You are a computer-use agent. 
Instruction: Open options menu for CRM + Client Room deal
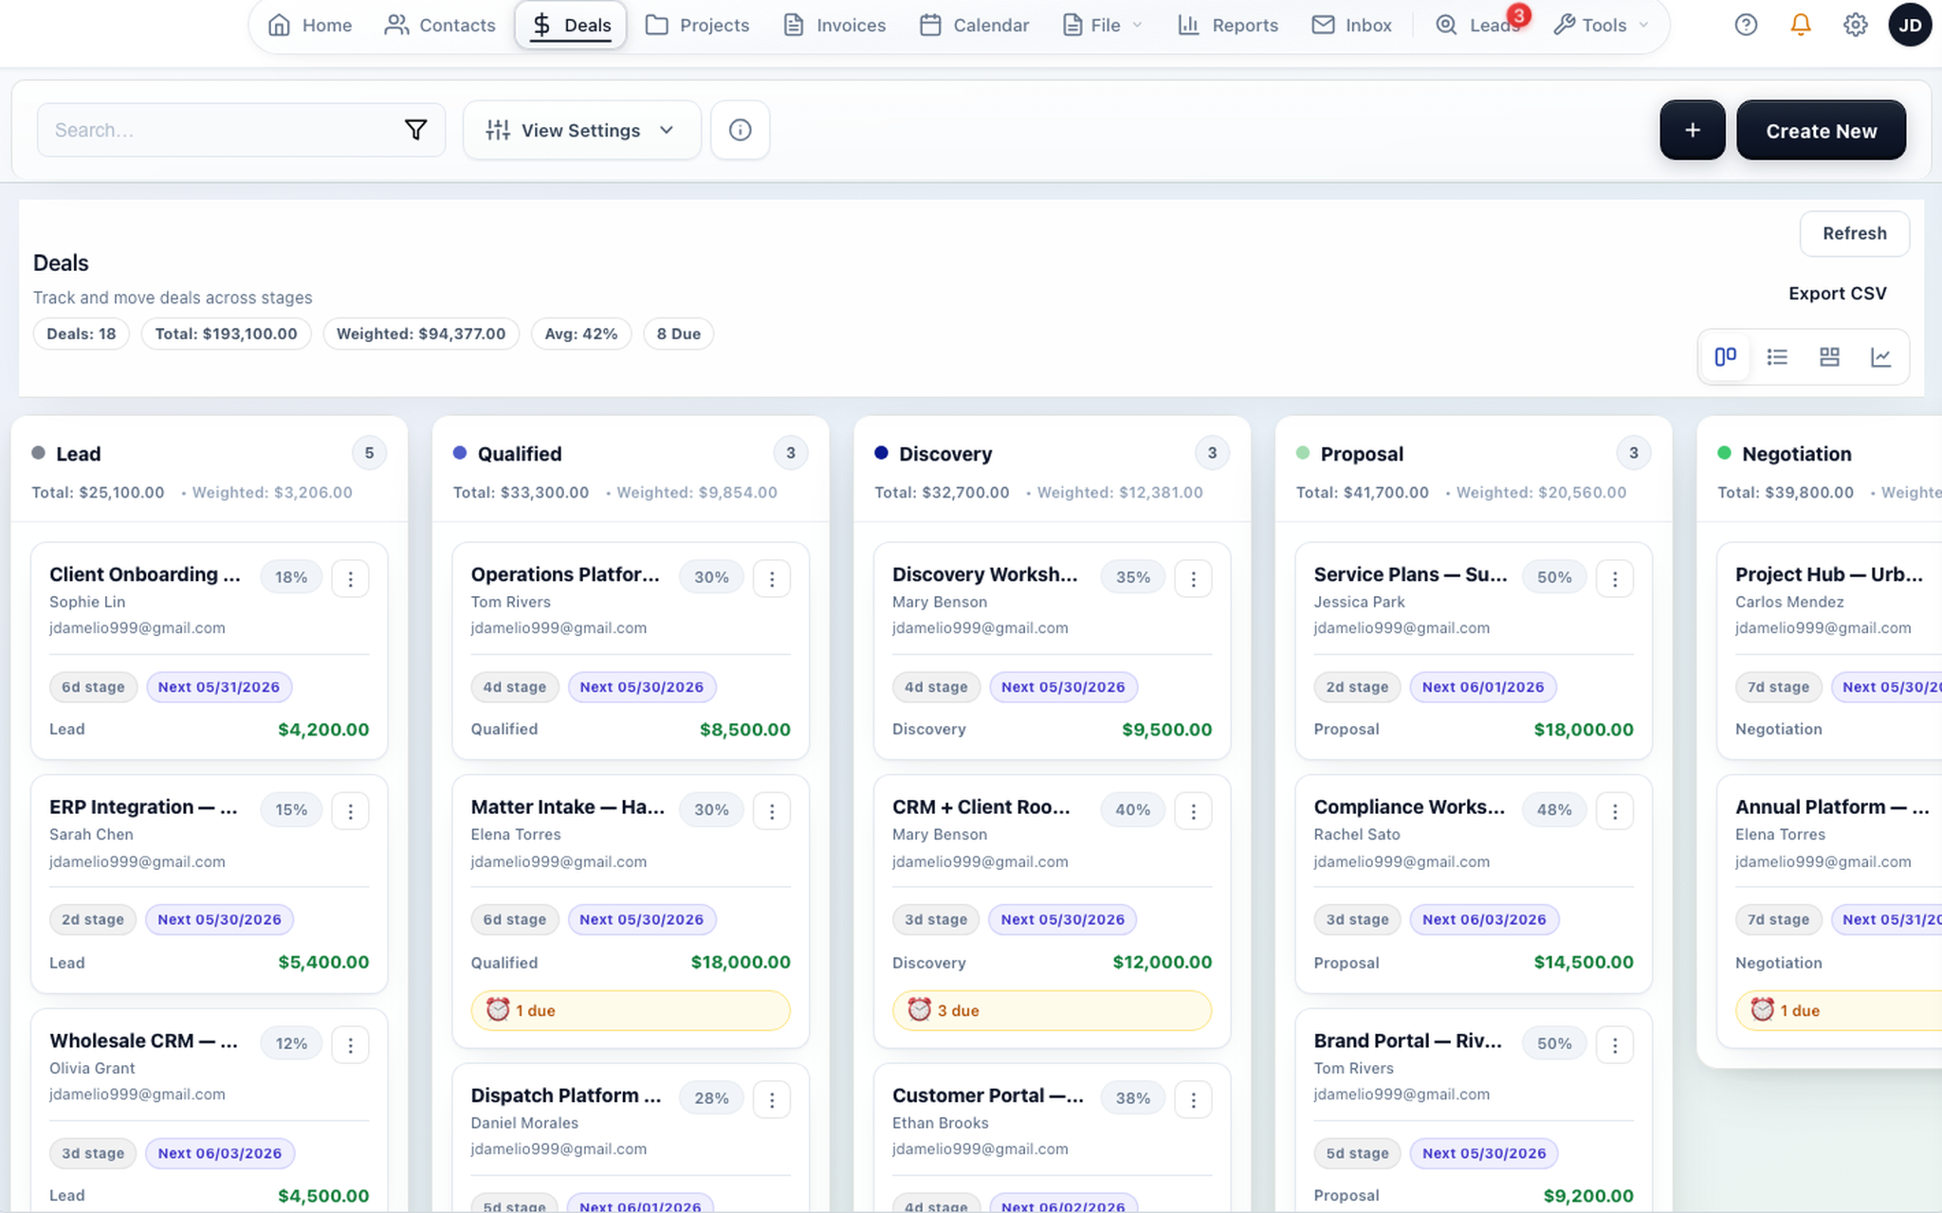(1194, 811)
